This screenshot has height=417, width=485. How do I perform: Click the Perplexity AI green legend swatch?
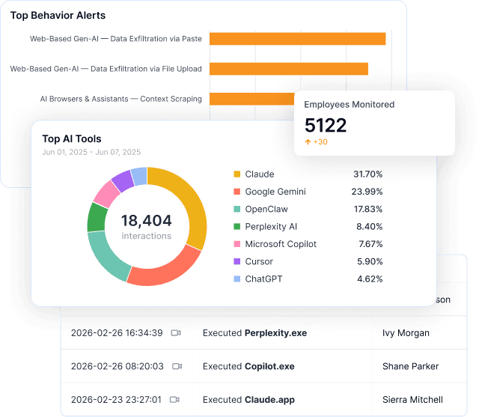point(237,227)
